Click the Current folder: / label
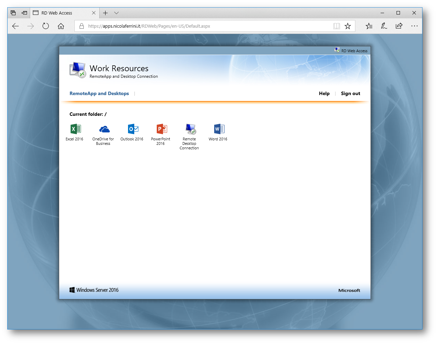This screenshot has width=437, height=344. click(88, 114)
